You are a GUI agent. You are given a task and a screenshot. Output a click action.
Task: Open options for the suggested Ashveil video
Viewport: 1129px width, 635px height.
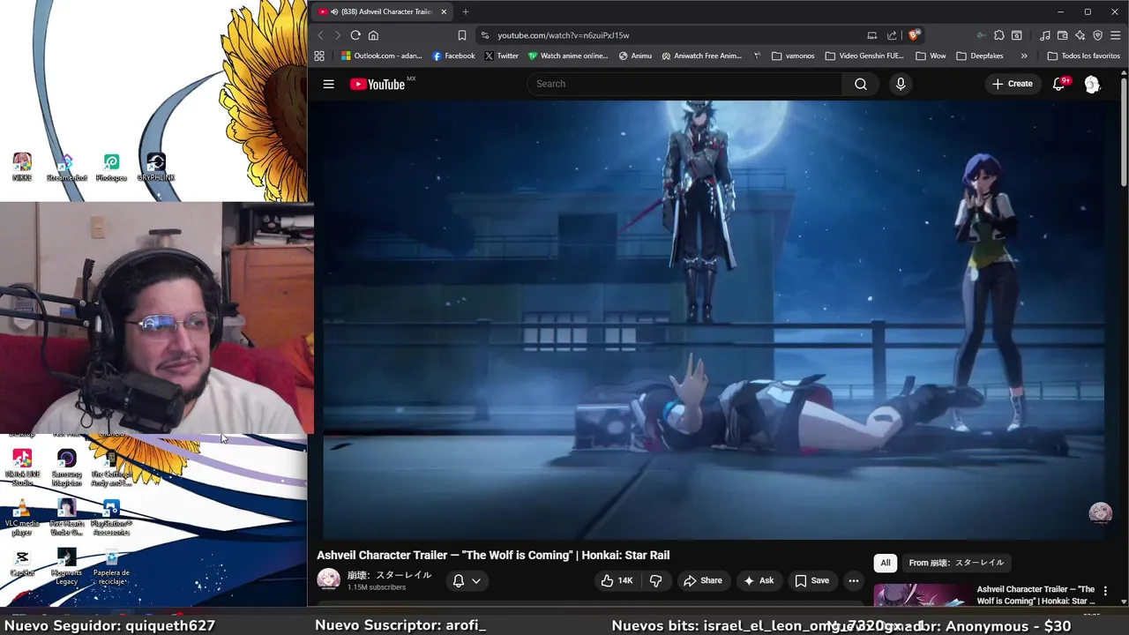tap(1105, 591)
